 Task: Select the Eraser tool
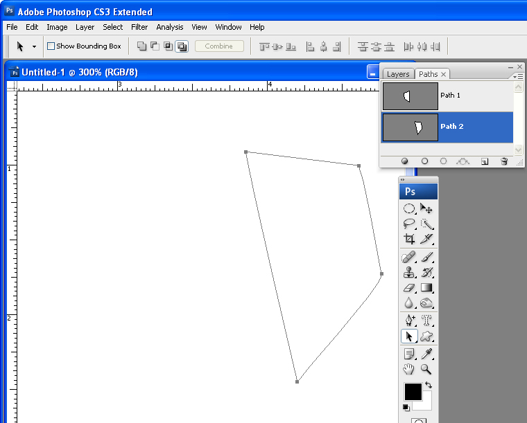[409, 288]
